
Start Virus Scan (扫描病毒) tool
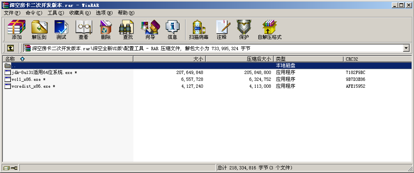click(x=198, y=30)
